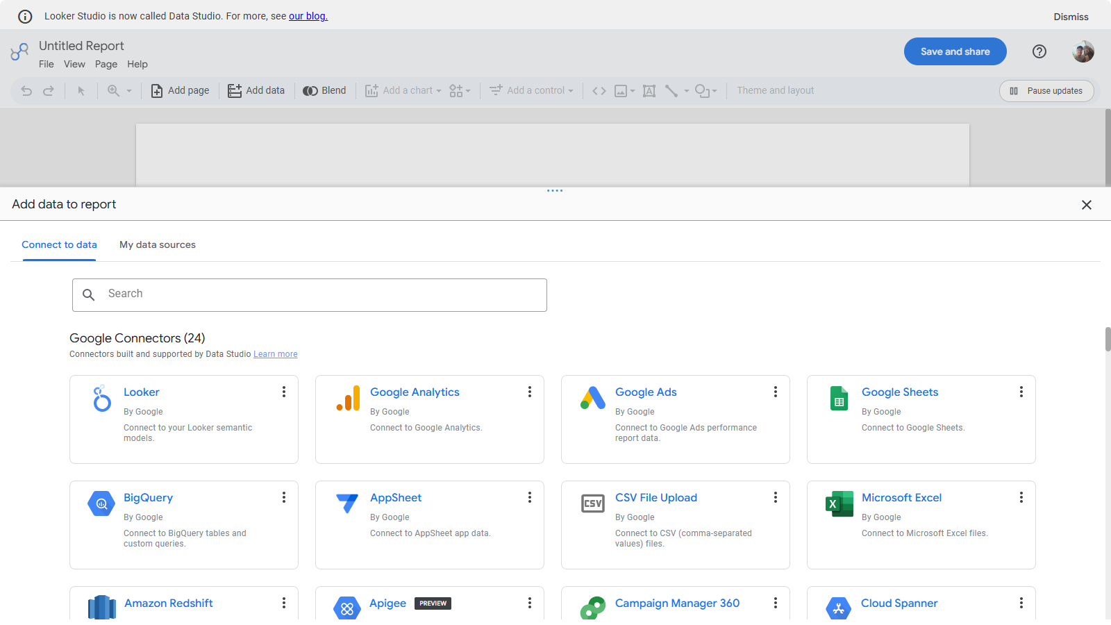The width and height of the screenshot is (1111, 625).
Task: Click the Data Studio home logo
Action: point(19,51)
